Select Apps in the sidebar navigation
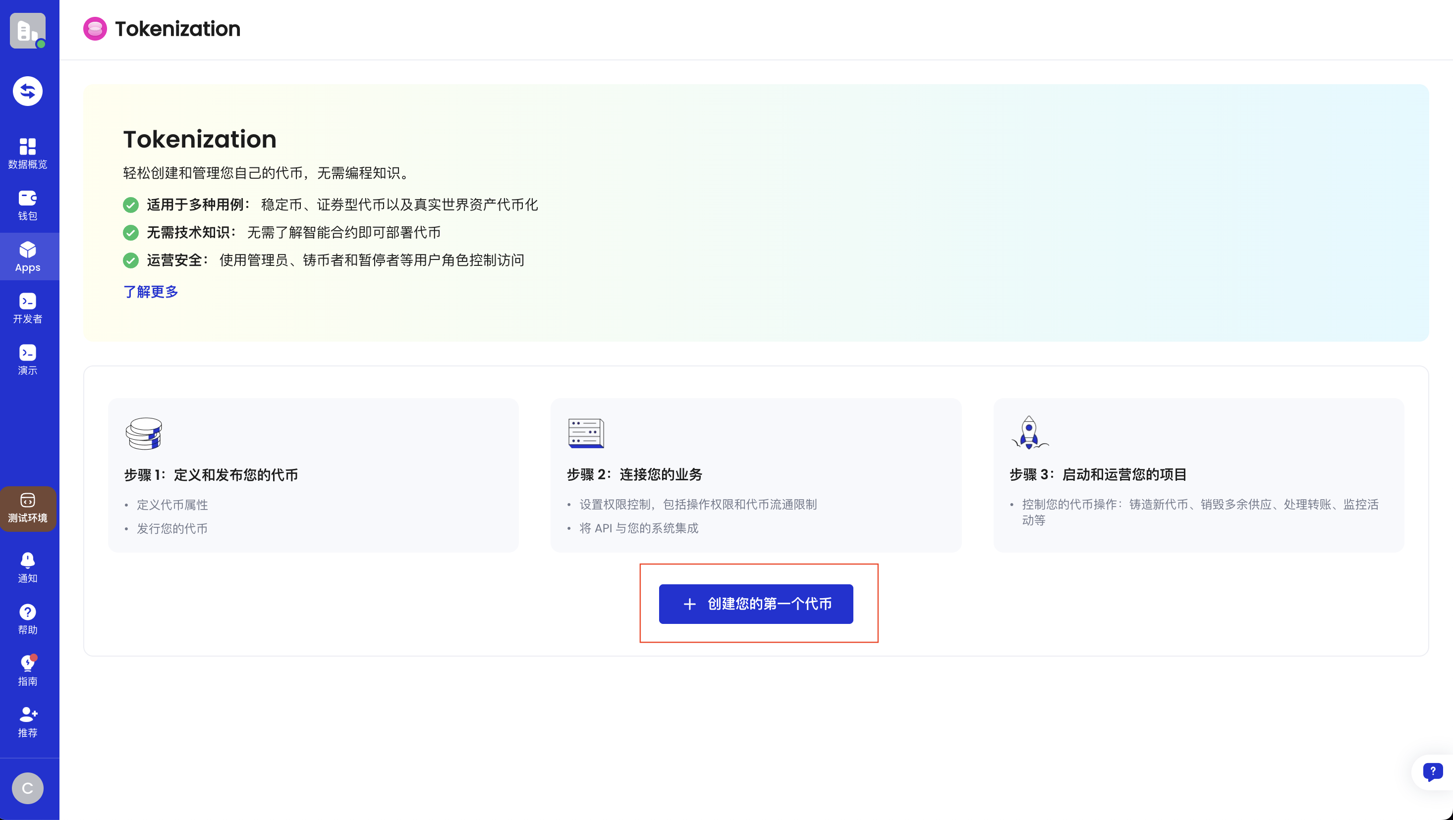 [x=28, y=256]
